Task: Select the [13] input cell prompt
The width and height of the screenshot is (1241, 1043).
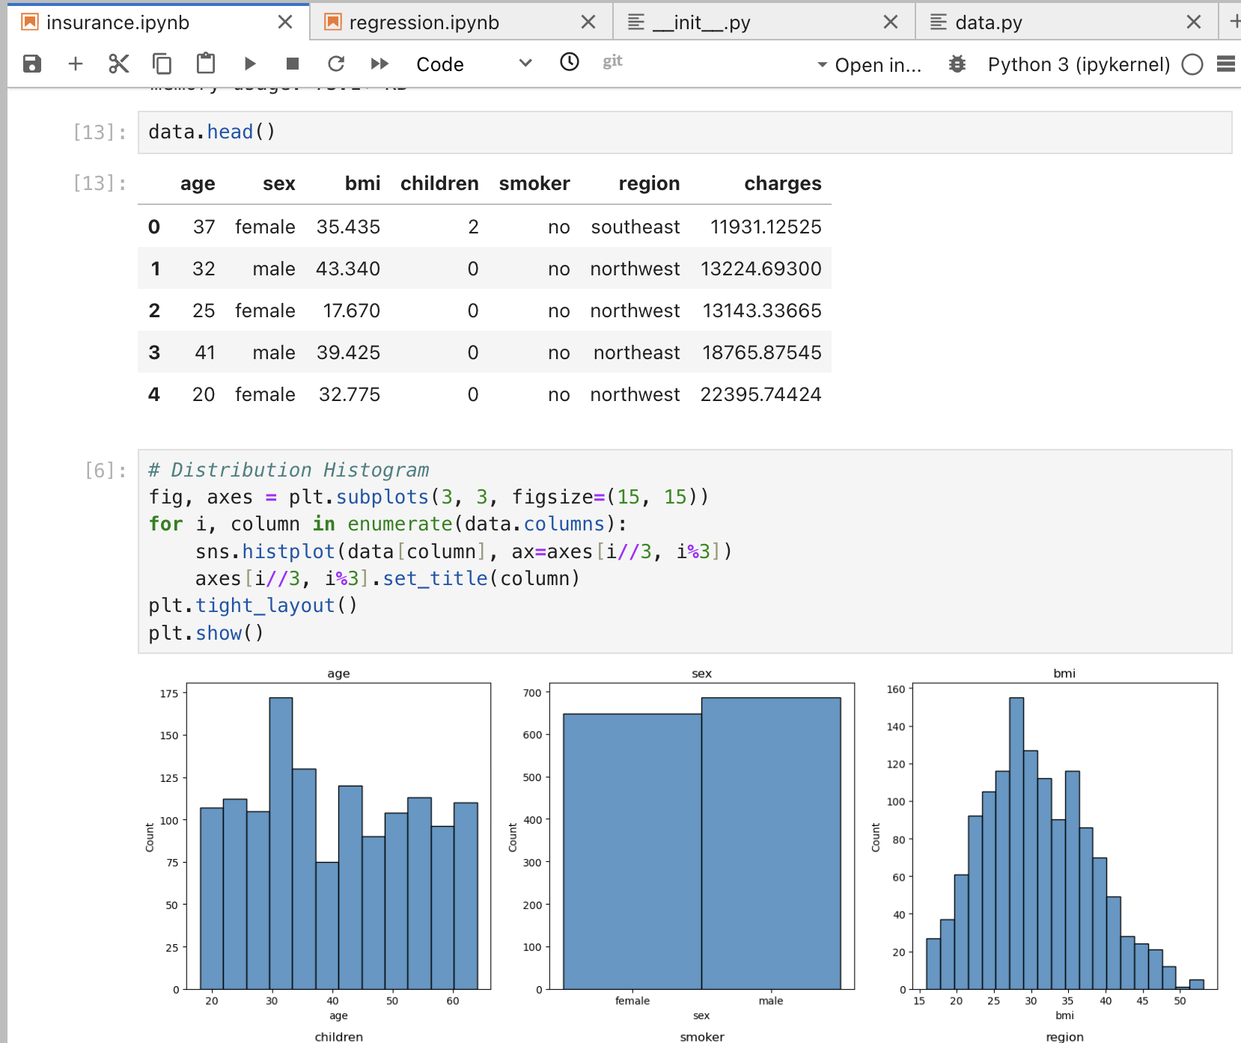Action: pyautogui.click(x=100, y=132)
